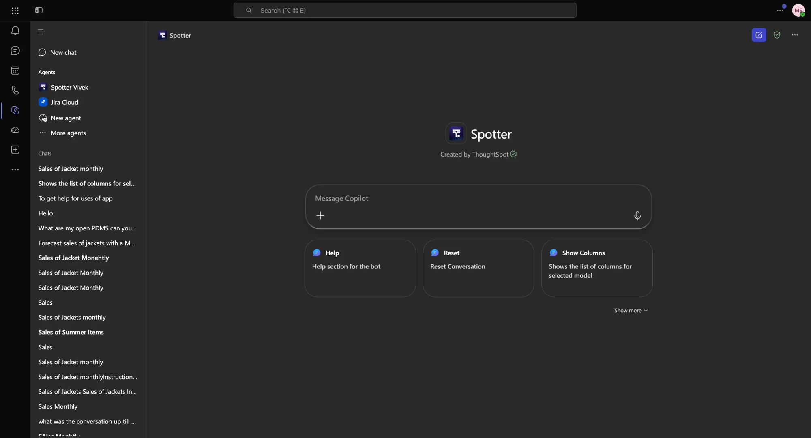
Task: Click the top Search bar
Action: tap(405, 11)
